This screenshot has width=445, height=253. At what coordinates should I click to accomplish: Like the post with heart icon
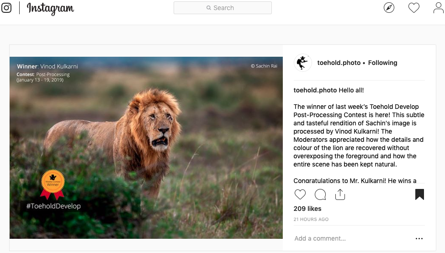tap(300, 194)
